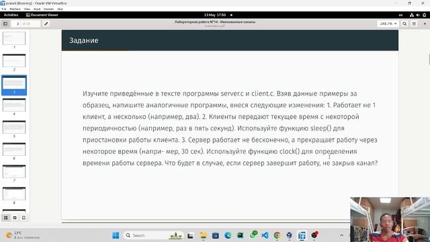The image size is (430, 242).
Task: Open Task View on the taskbar
Action: [190, 235]
